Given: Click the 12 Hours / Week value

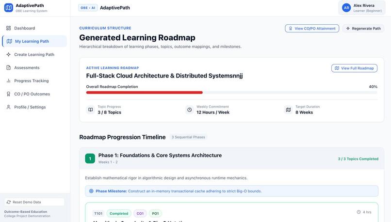Looking at the screenshot, I should point(213,112).
